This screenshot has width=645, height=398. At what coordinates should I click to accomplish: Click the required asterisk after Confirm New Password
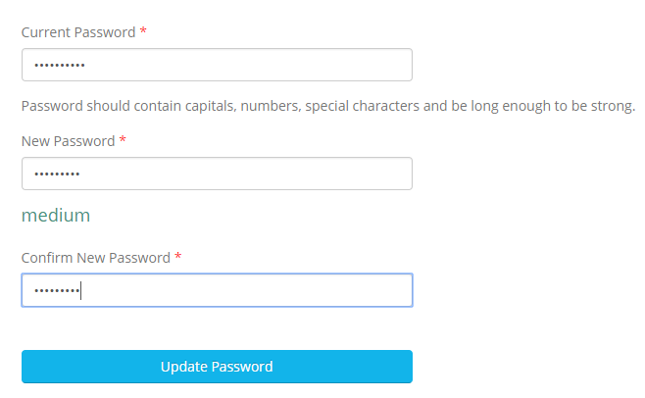177,256
